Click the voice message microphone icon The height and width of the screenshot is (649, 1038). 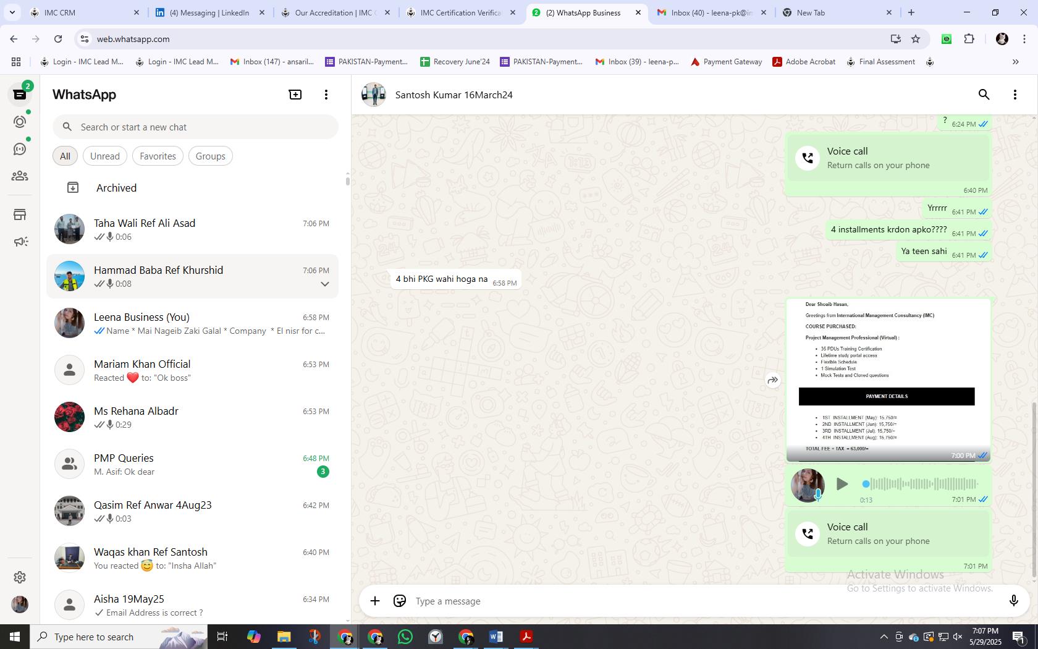1014,601
